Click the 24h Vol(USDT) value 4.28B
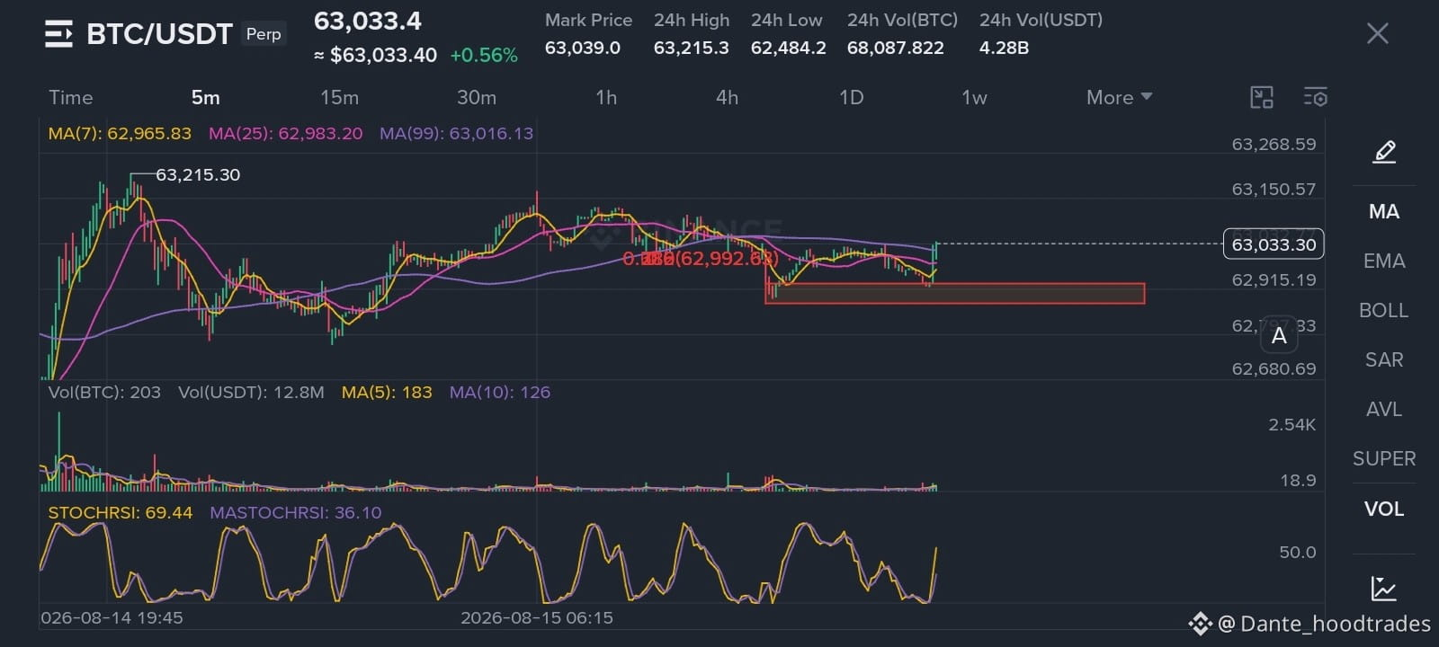The image size is (1439, 647). 1004,48
